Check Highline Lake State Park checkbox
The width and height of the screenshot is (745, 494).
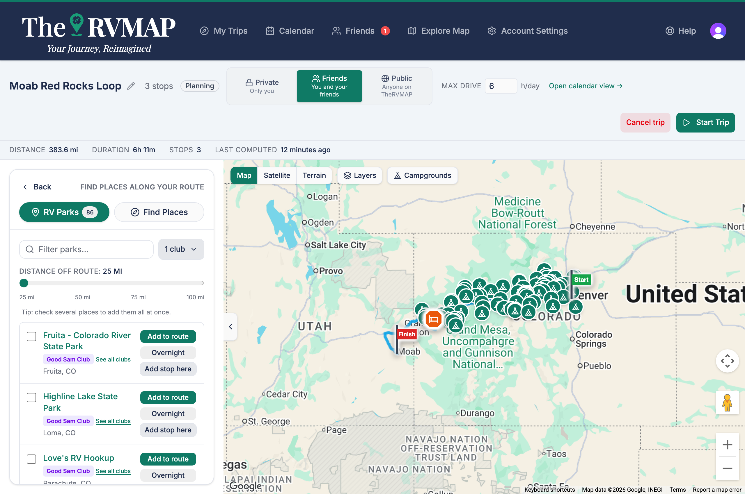31,398
